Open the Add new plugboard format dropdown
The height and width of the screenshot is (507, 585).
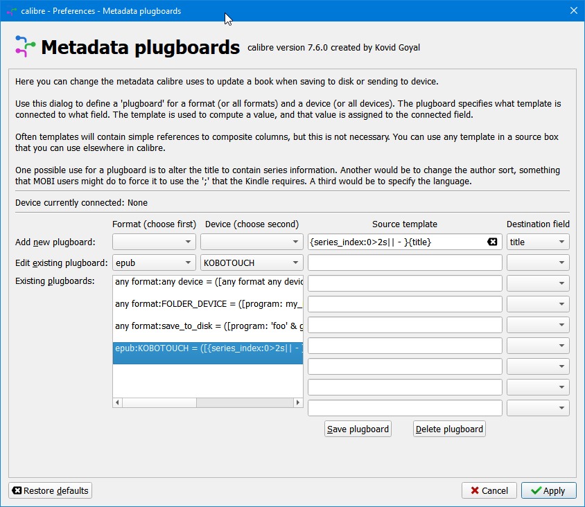[x=154, y=242]
